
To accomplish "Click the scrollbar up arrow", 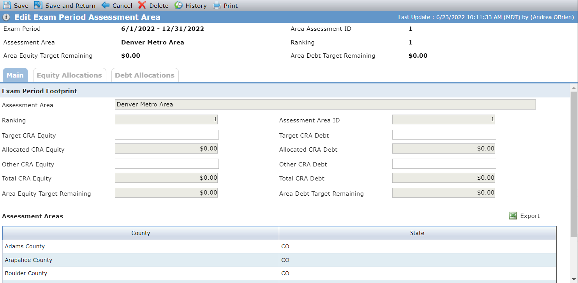I will tap(574, 87).
